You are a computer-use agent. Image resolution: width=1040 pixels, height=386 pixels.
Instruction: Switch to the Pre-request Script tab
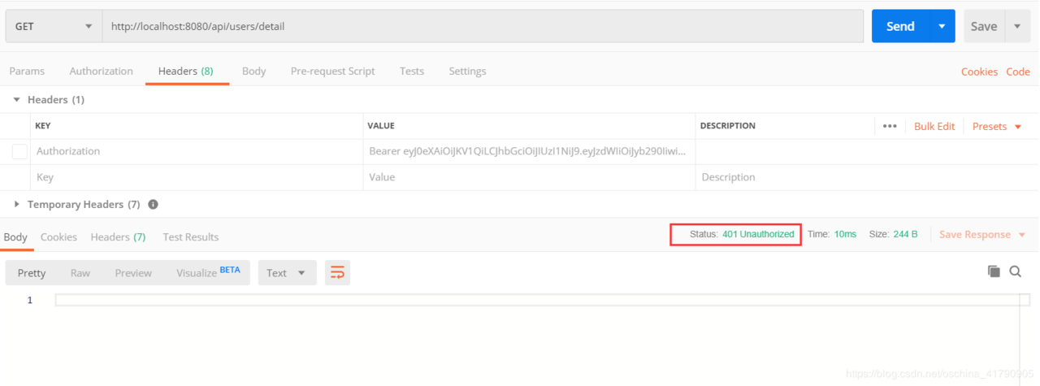pos(333,71)
